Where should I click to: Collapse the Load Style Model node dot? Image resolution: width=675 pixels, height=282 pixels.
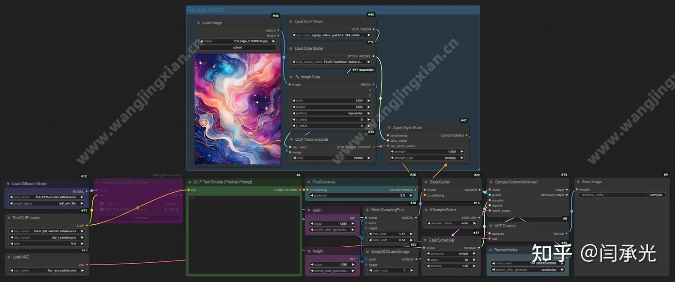[291, 48]
